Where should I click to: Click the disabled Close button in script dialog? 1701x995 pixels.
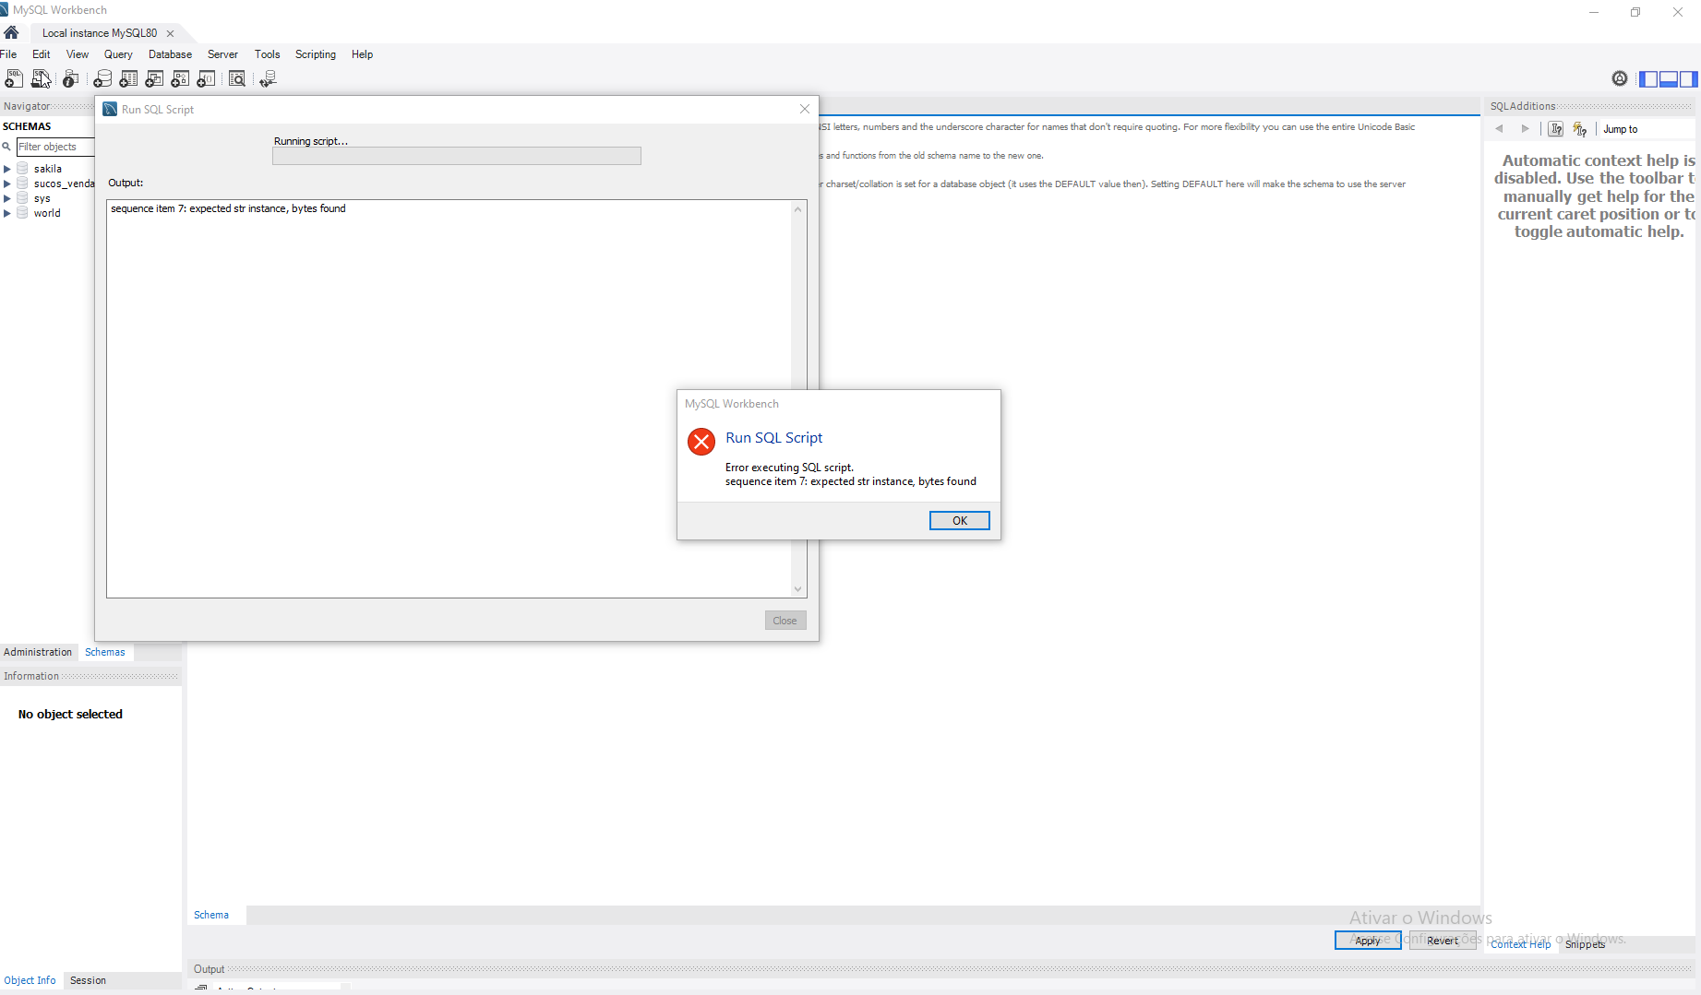click(785, 621)
